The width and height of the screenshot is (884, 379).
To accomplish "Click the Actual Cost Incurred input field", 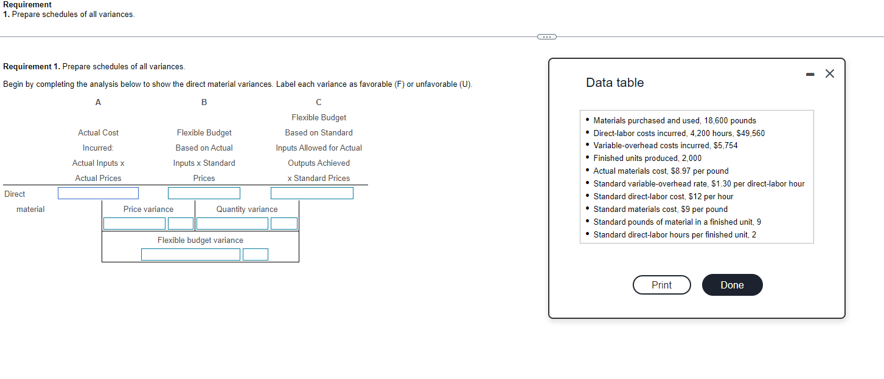I will coord(98,193).
